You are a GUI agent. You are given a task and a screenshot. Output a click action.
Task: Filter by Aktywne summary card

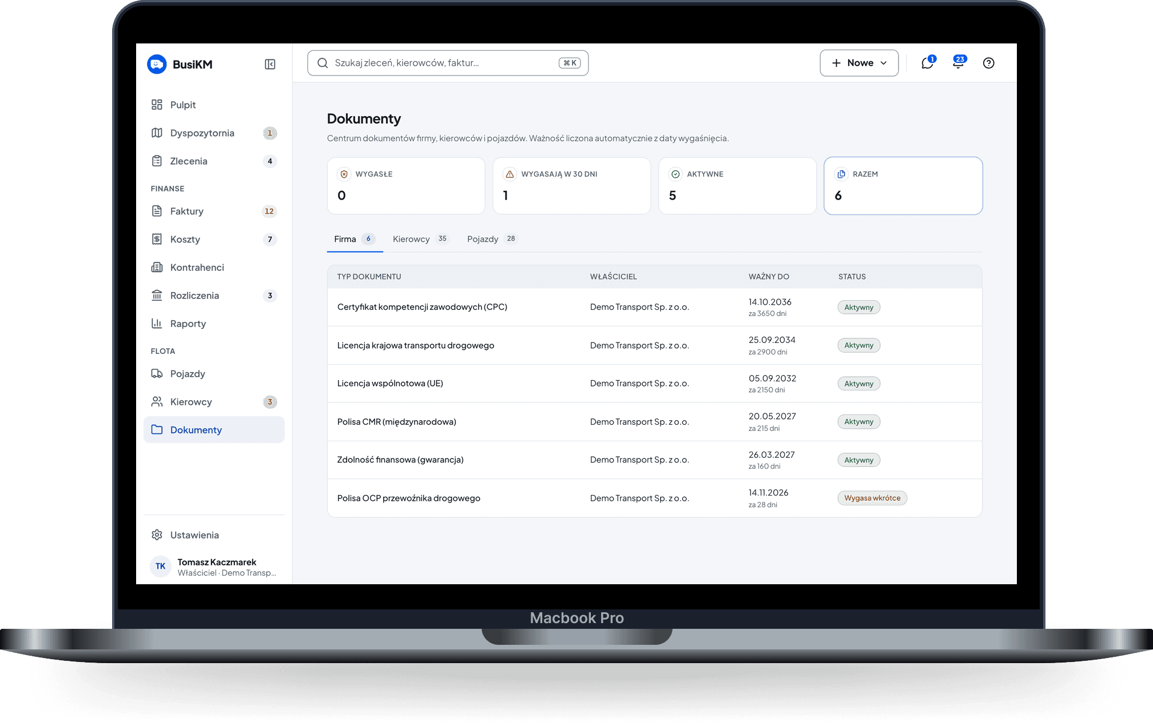[x=737, y=186]
